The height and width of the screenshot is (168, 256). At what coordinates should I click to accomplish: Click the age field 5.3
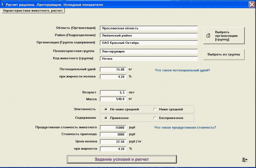113,93
